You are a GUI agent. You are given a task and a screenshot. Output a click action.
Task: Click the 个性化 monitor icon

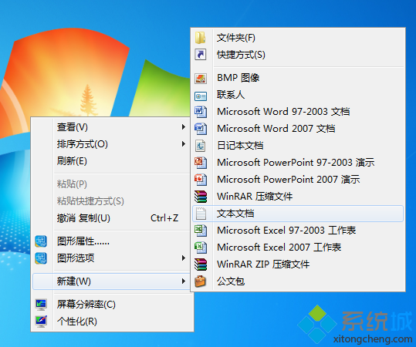point(41,322)
